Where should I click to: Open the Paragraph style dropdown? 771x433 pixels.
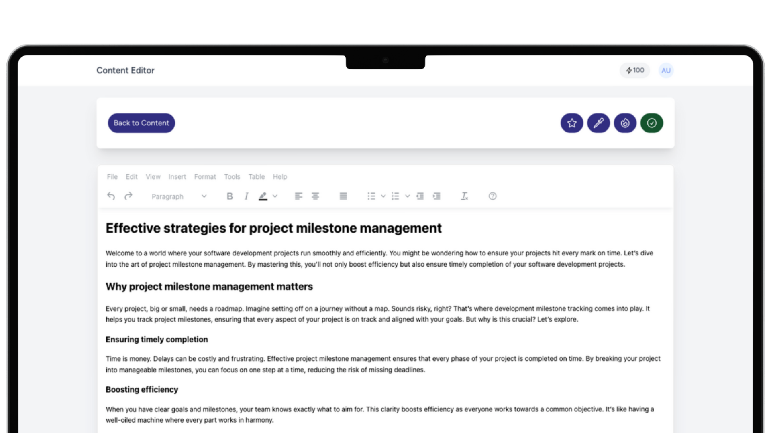[179, 196]
